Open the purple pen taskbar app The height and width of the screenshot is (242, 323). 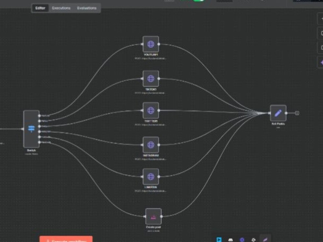[x=265, y=240]
